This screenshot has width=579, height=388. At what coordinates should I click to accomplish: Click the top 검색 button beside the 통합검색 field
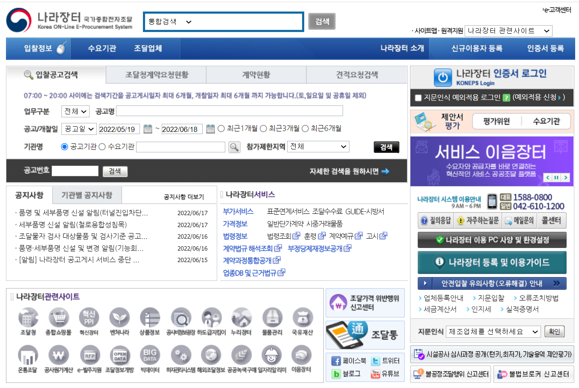tap(322, 21)
